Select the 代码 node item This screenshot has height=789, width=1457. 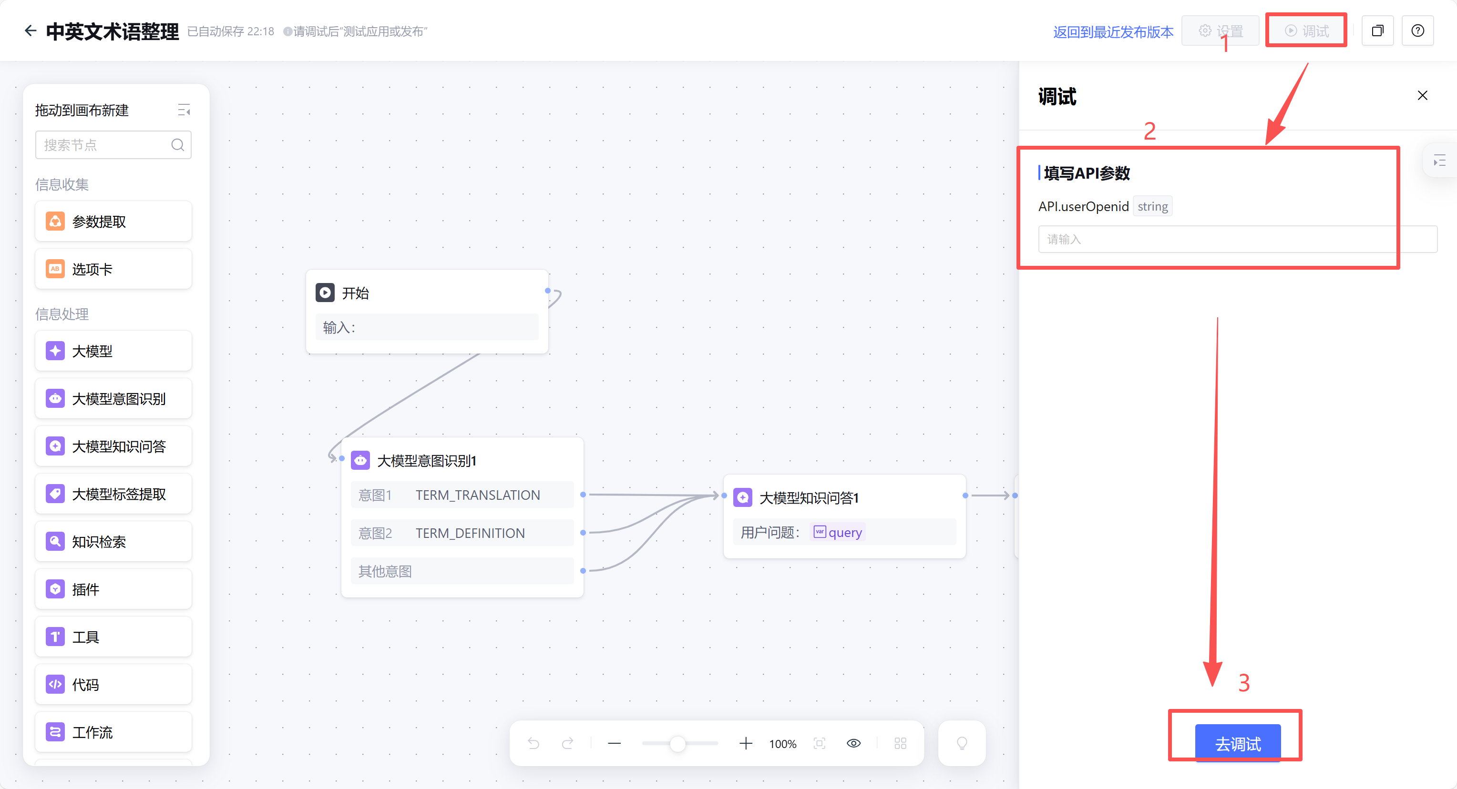113,685
